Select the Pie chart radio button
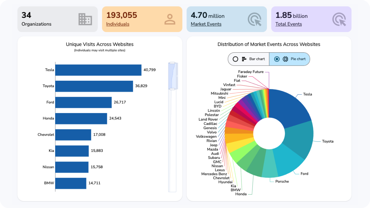 click(x=277, y=59)
